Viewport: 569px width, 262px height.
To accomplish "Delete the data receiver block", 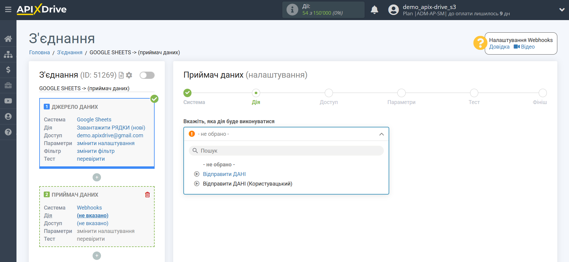I will [x=147, y=195].
